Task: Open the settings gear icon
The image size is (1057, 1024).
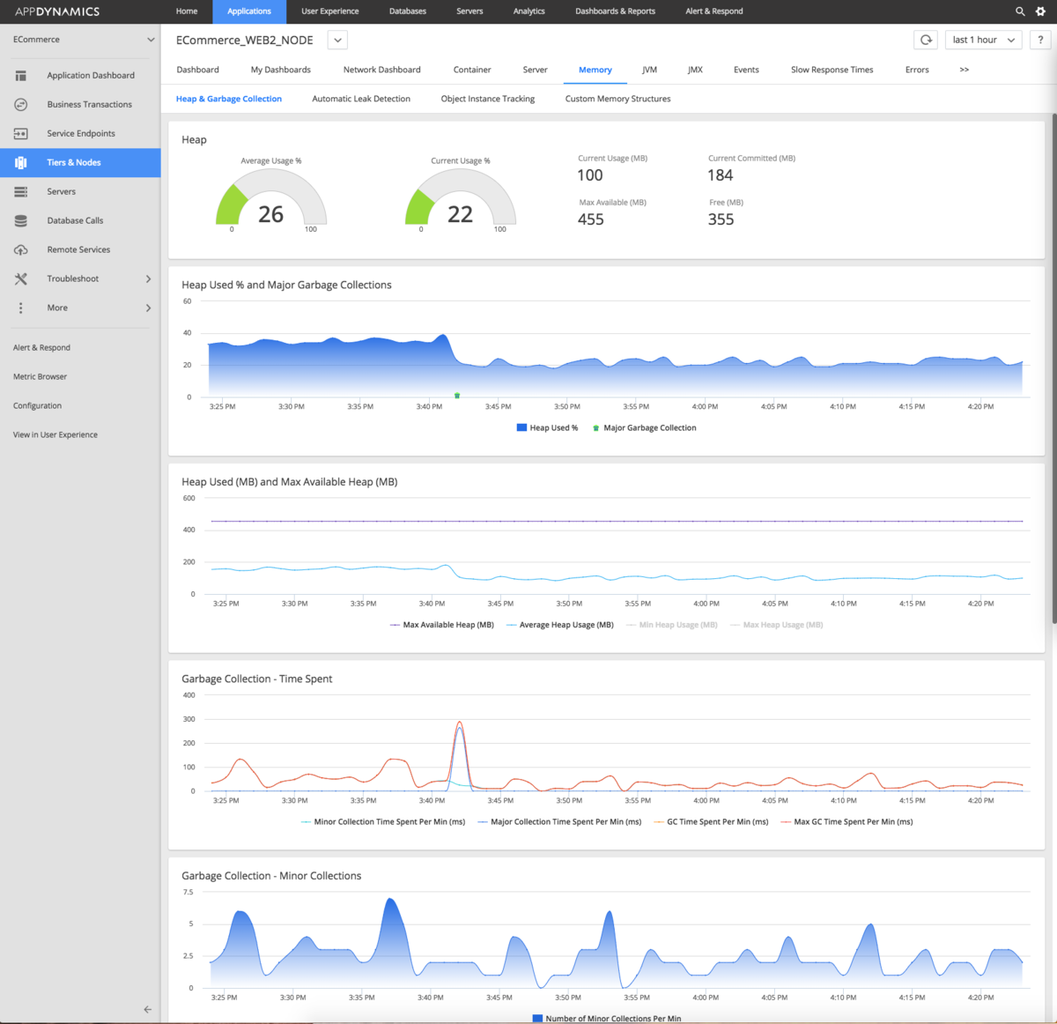Action: click(x=1040, y=11)
